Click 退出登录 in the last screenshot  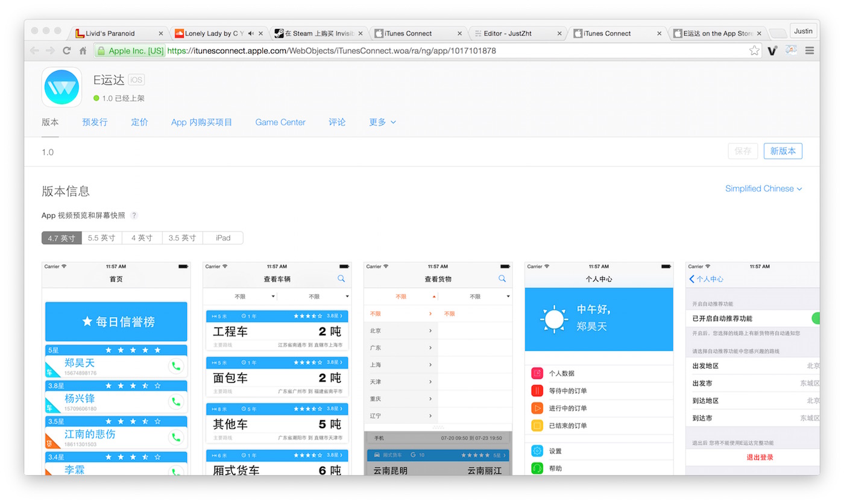coord(760,457)
